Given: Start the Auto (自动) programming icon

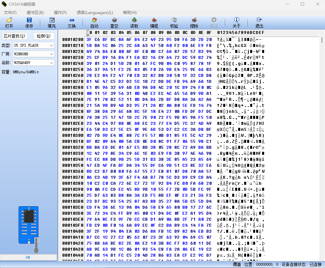Looking at the screenshot, I should pos(94,20).
